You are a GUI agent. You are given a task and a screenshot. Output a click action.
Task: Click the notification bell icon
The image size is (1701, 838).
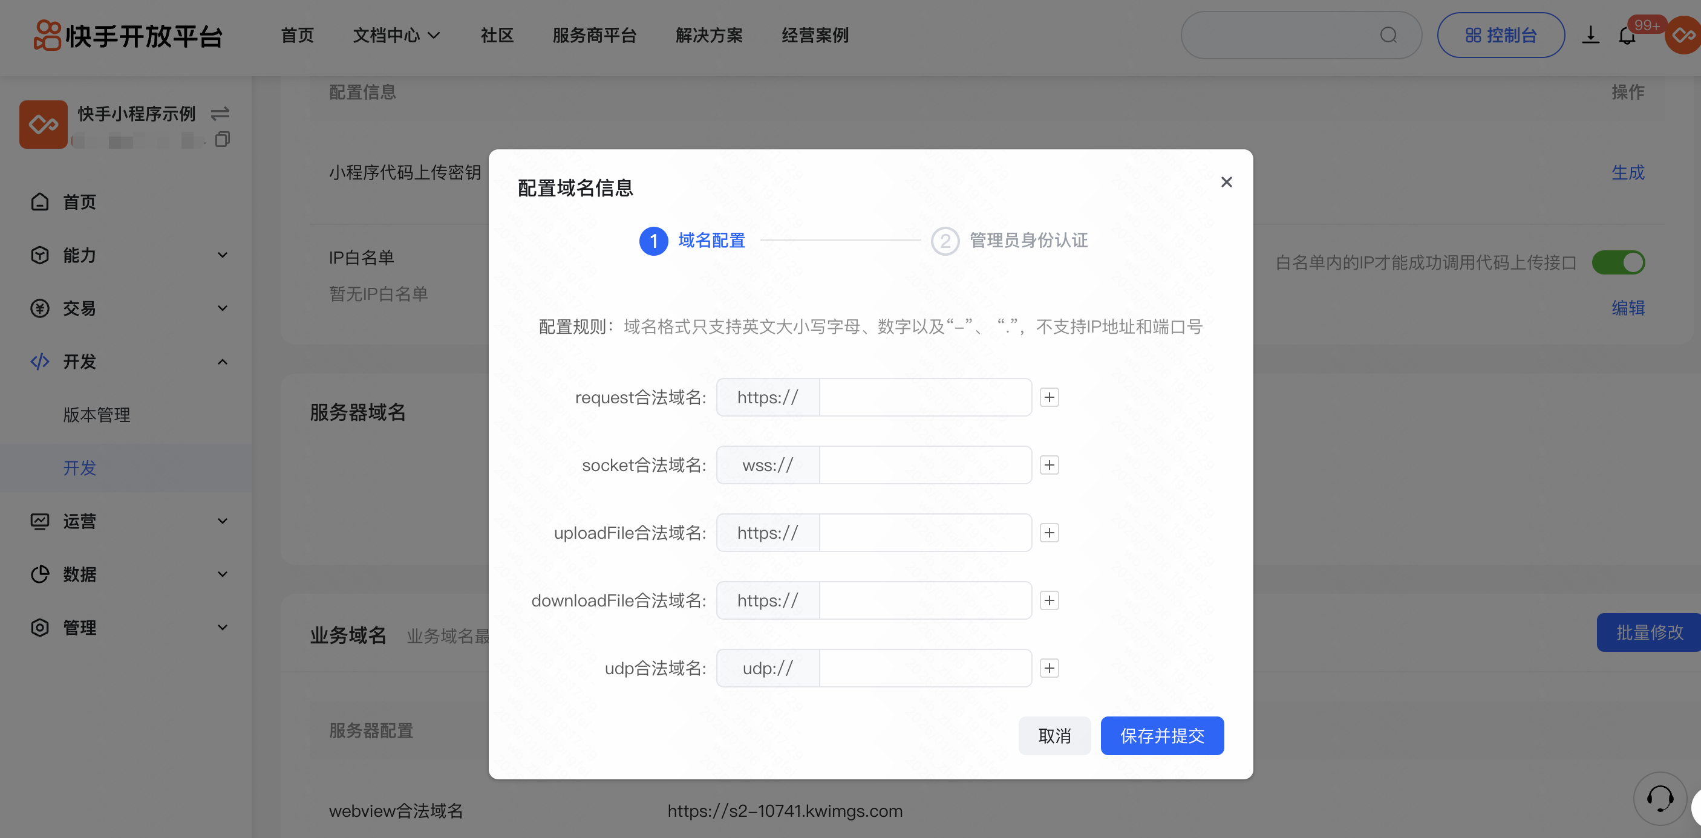pos(1627,36)
